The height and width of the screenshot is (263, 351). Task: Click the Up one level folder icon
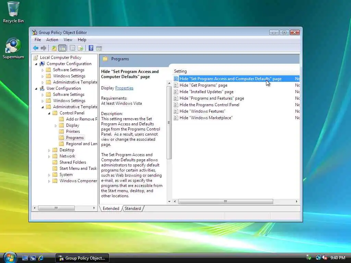pyautogui.click(x=54, y=48)
